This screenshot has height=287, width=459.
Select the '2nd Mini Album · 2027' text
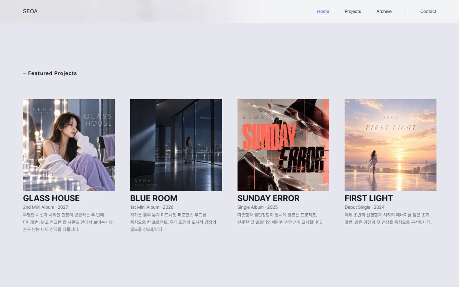(x=45, y=207)
